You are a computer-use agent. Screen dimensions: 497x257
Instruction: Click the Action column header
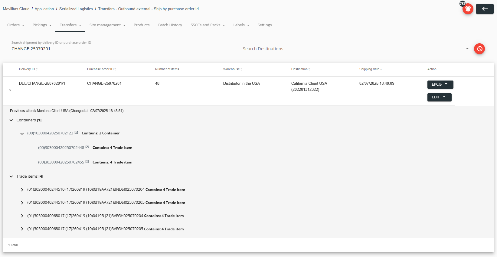432,69
